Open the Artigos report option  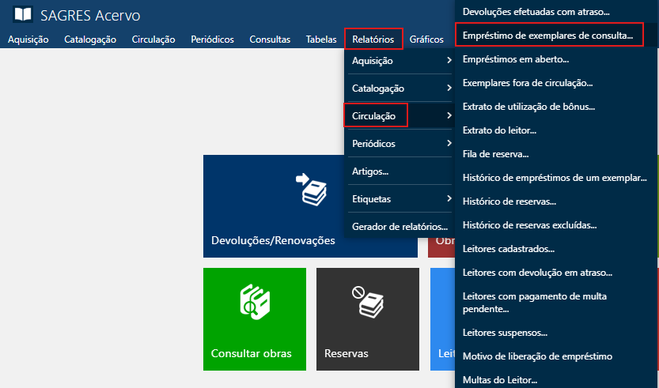[369, 171]
